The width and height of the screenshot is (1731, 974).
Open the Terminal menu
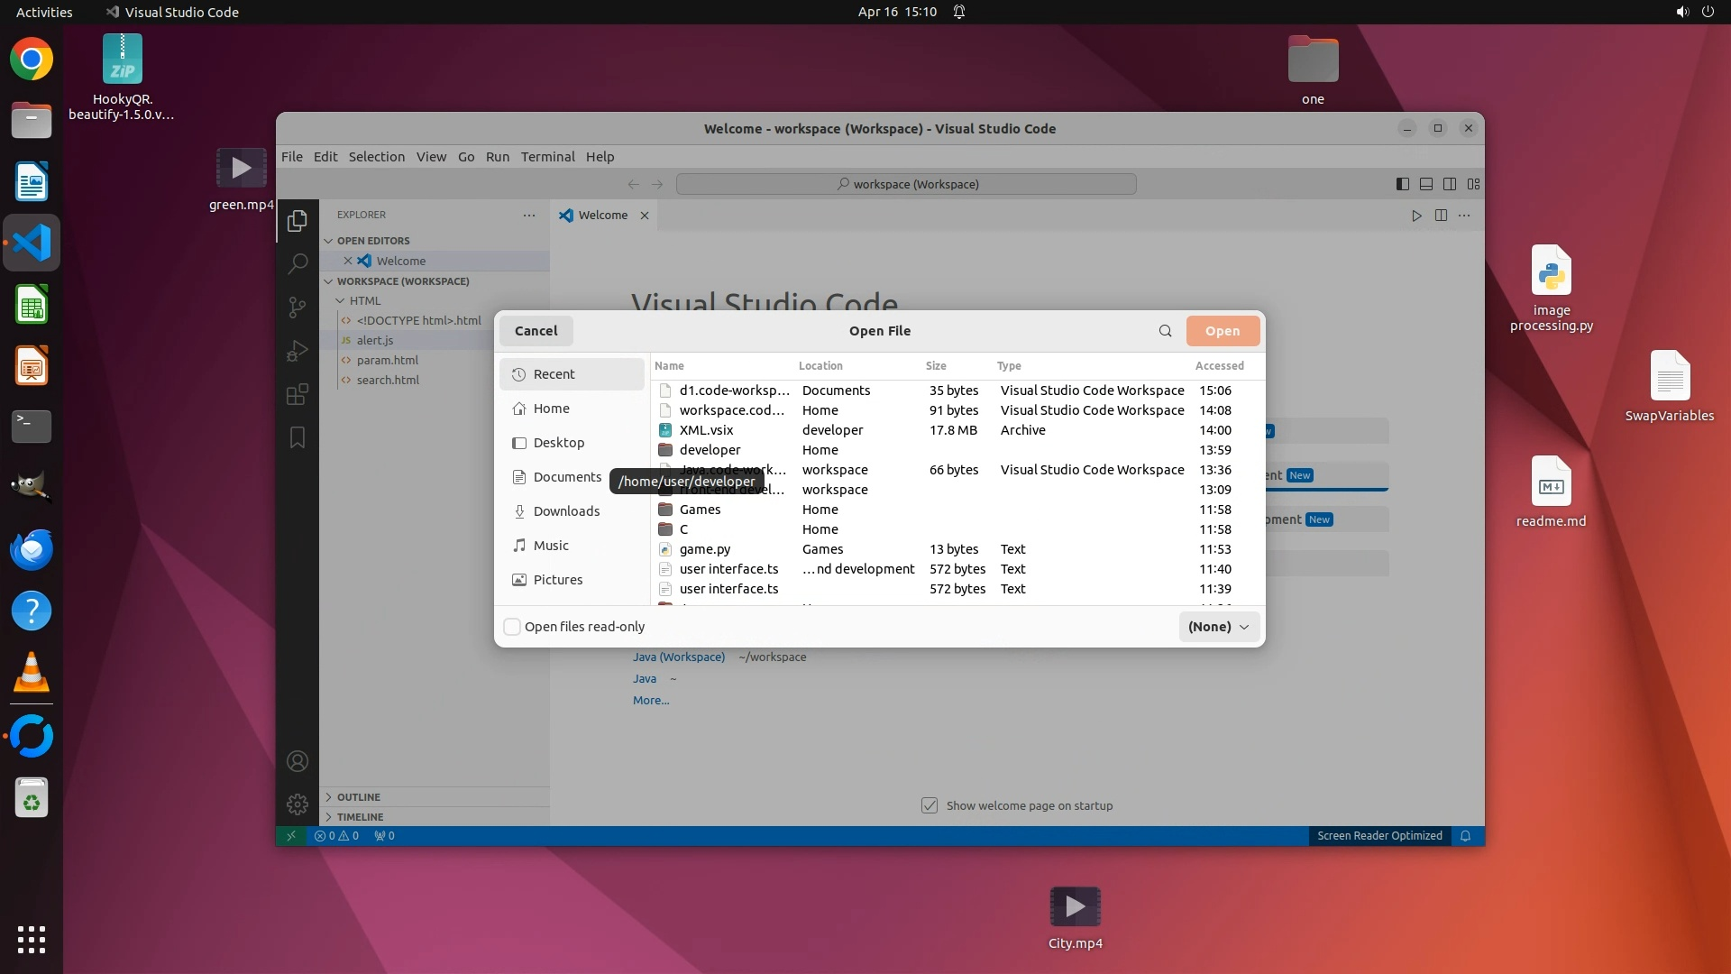547,157
